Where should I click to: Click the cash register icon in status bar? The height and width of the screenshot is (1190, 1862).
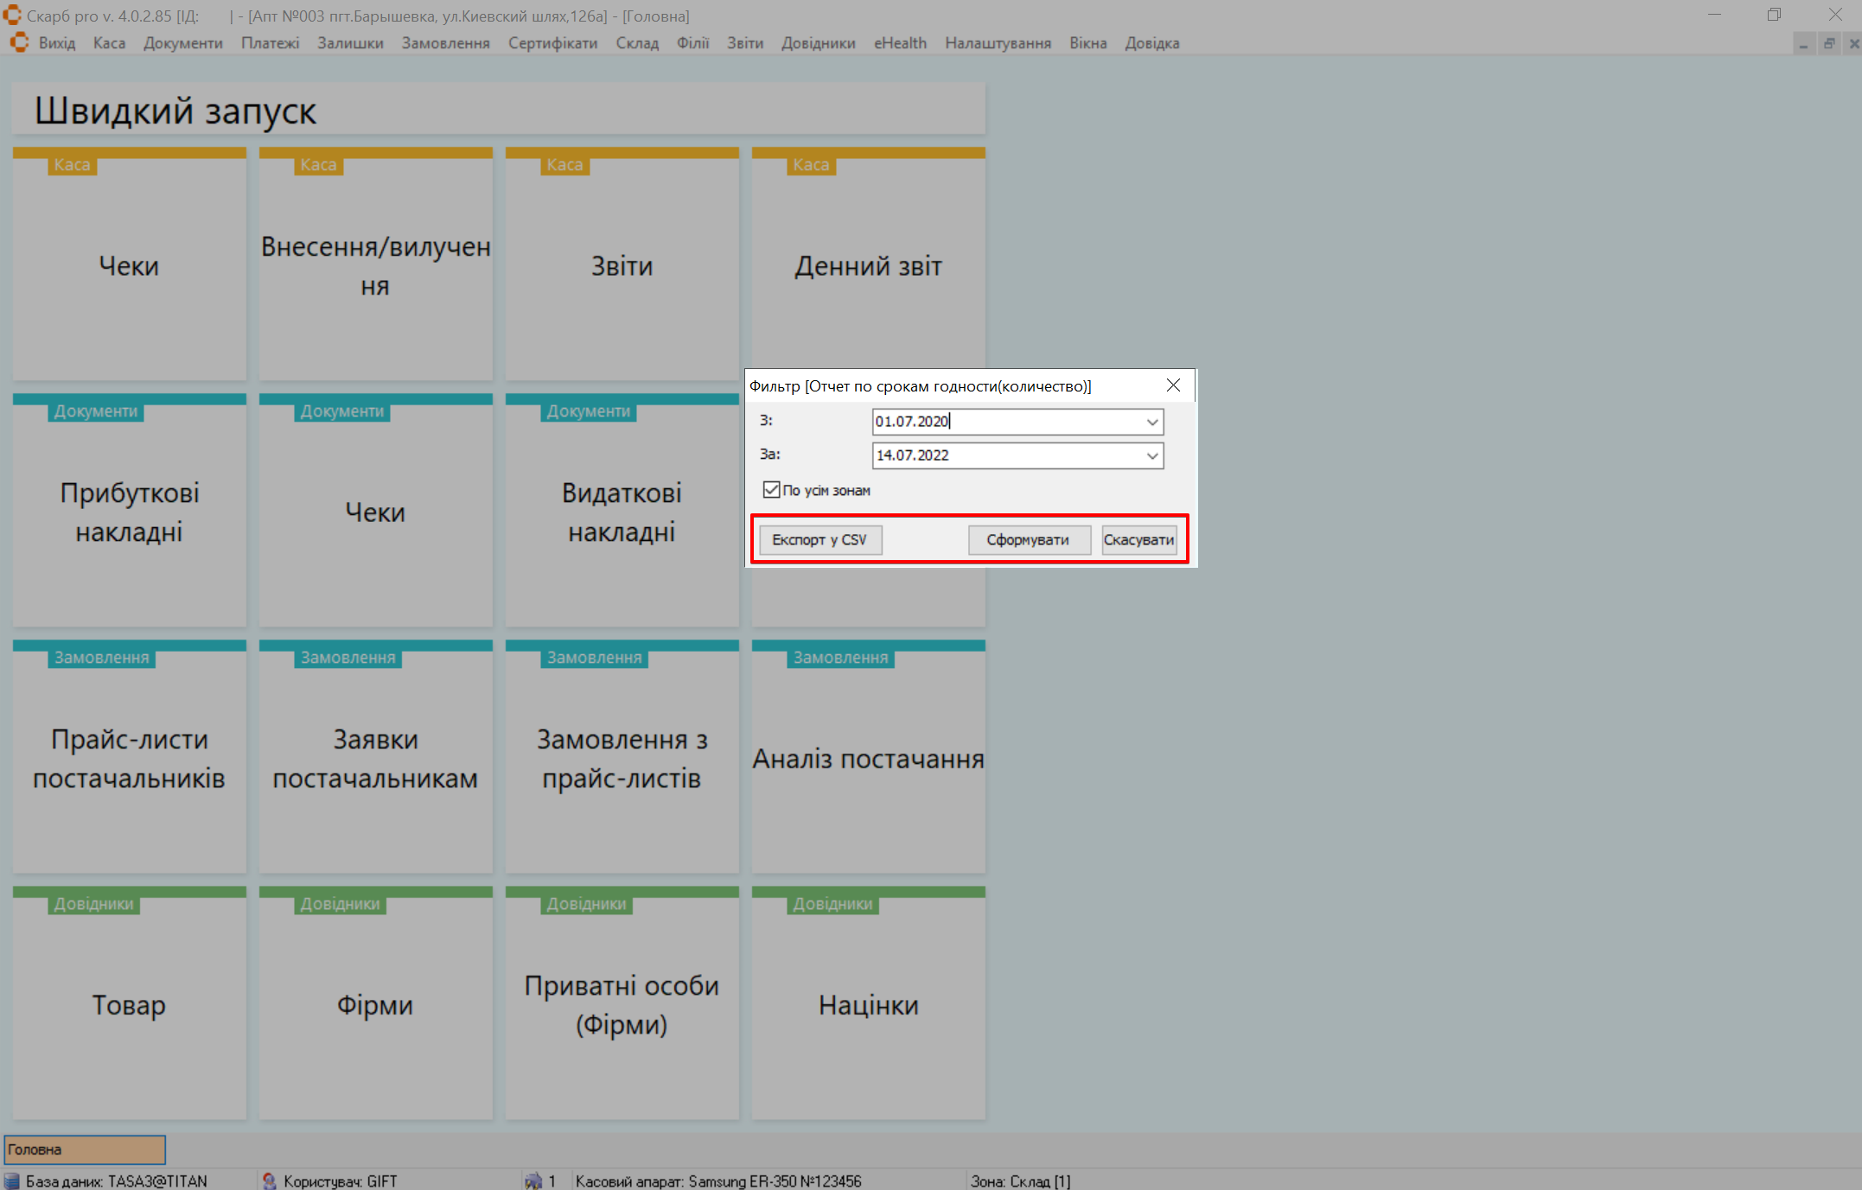click(x=533, y=1180)
